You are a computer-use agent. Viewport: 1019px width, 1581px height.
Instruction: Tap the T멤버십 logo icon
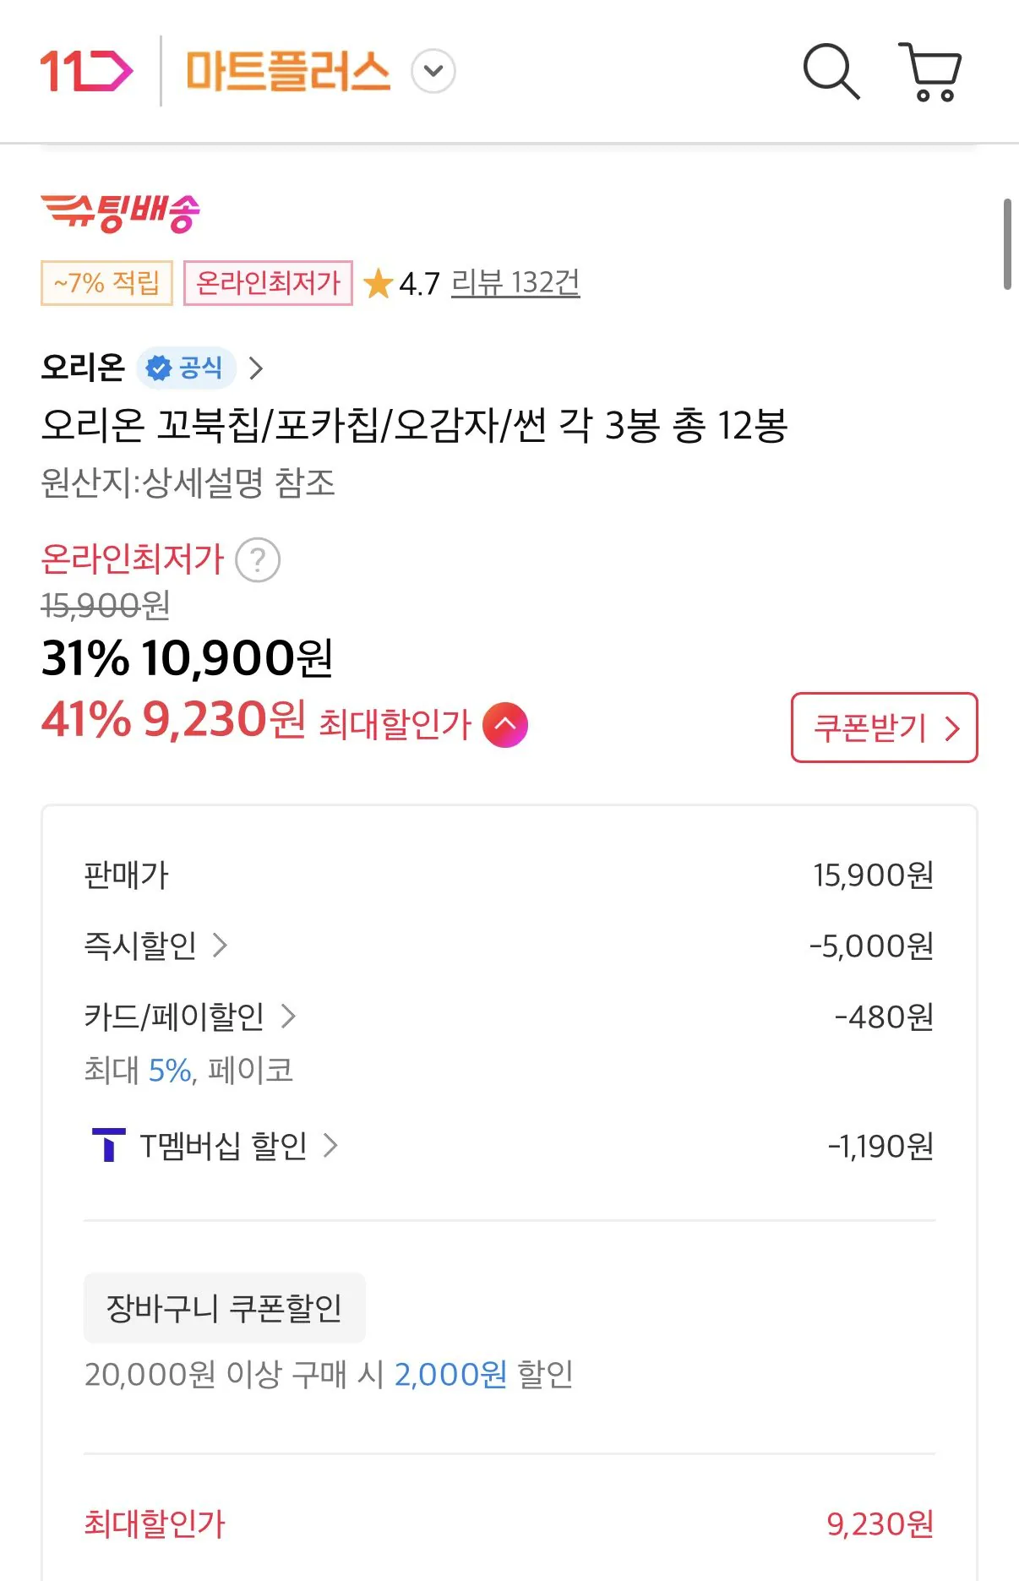108,1145
